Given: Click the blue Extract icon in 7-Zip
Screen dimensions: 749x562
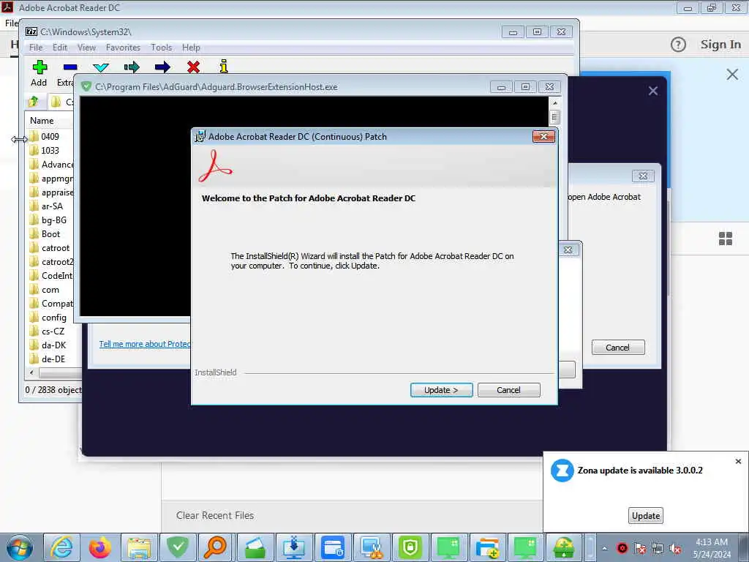Looking at the screenshot, I should click(70, 67).
